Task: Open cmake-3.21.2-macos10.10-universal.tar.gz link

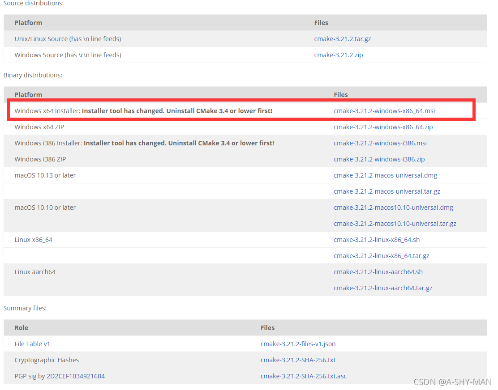Action: (x=395, y=224)
